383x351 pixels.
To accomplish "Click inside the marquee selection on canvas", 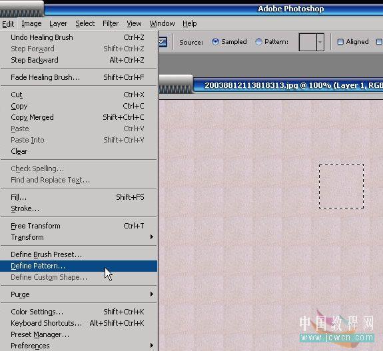I will (341, 186).
